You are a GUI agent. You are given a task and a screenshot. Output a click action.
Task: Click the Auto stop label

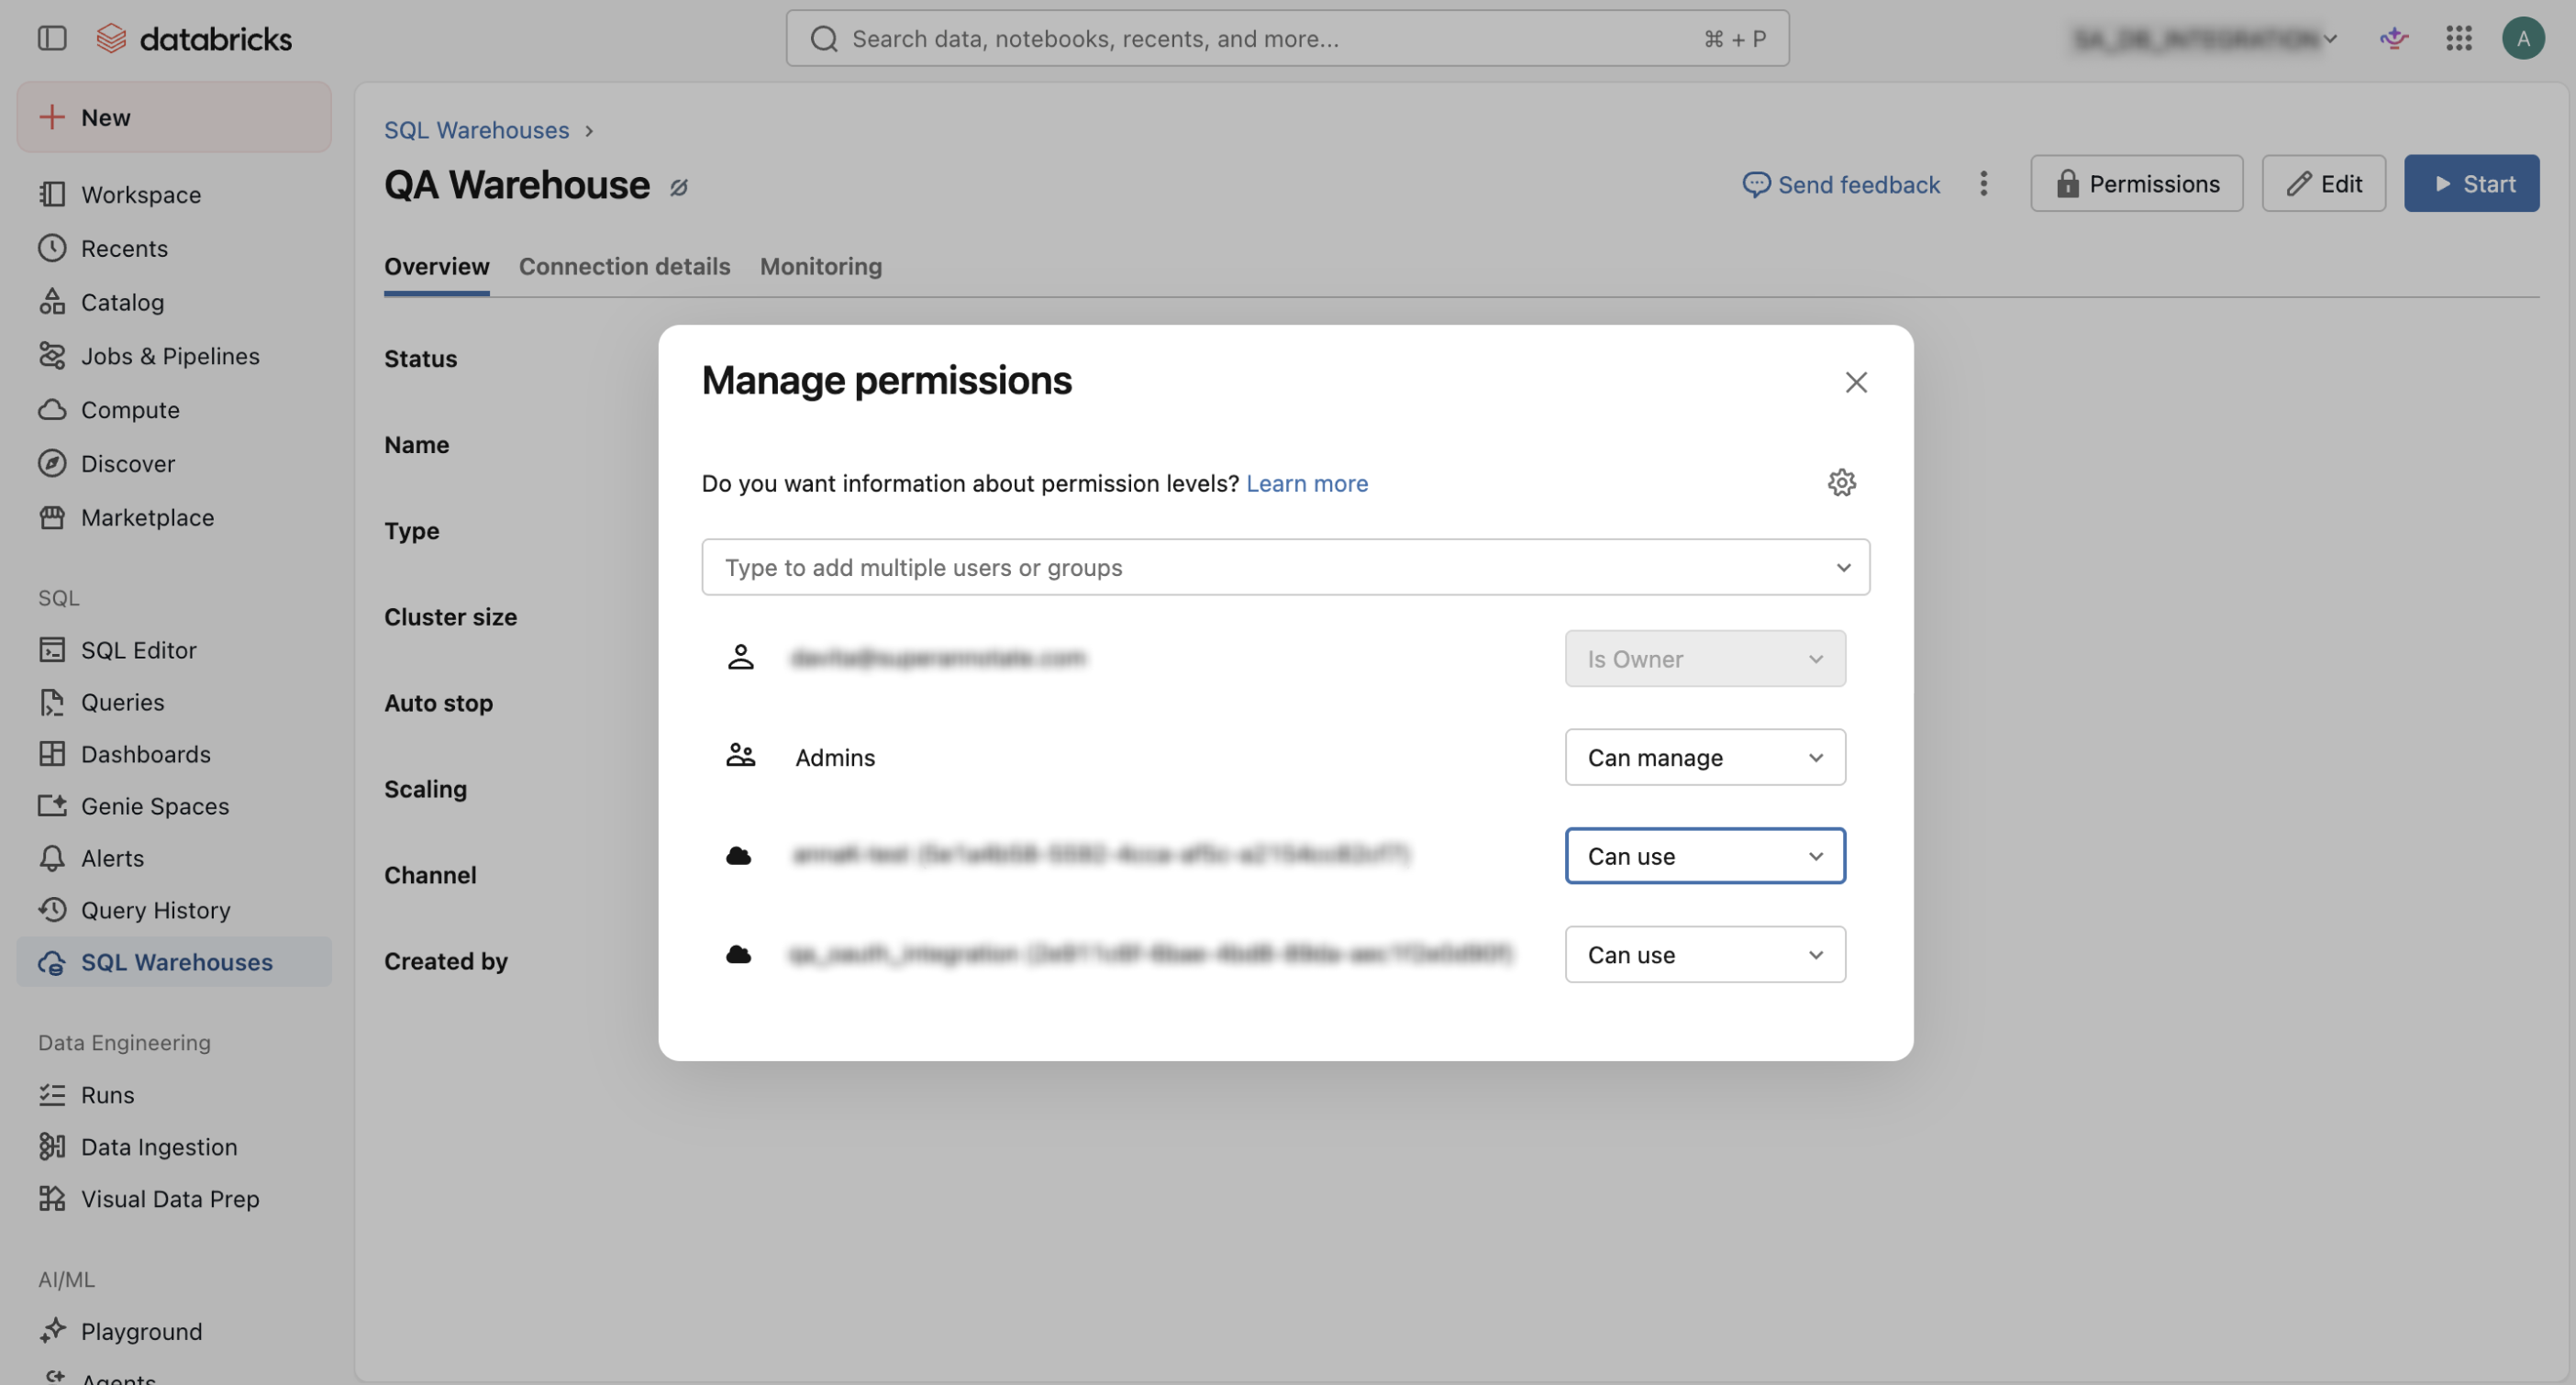(438, 703)
